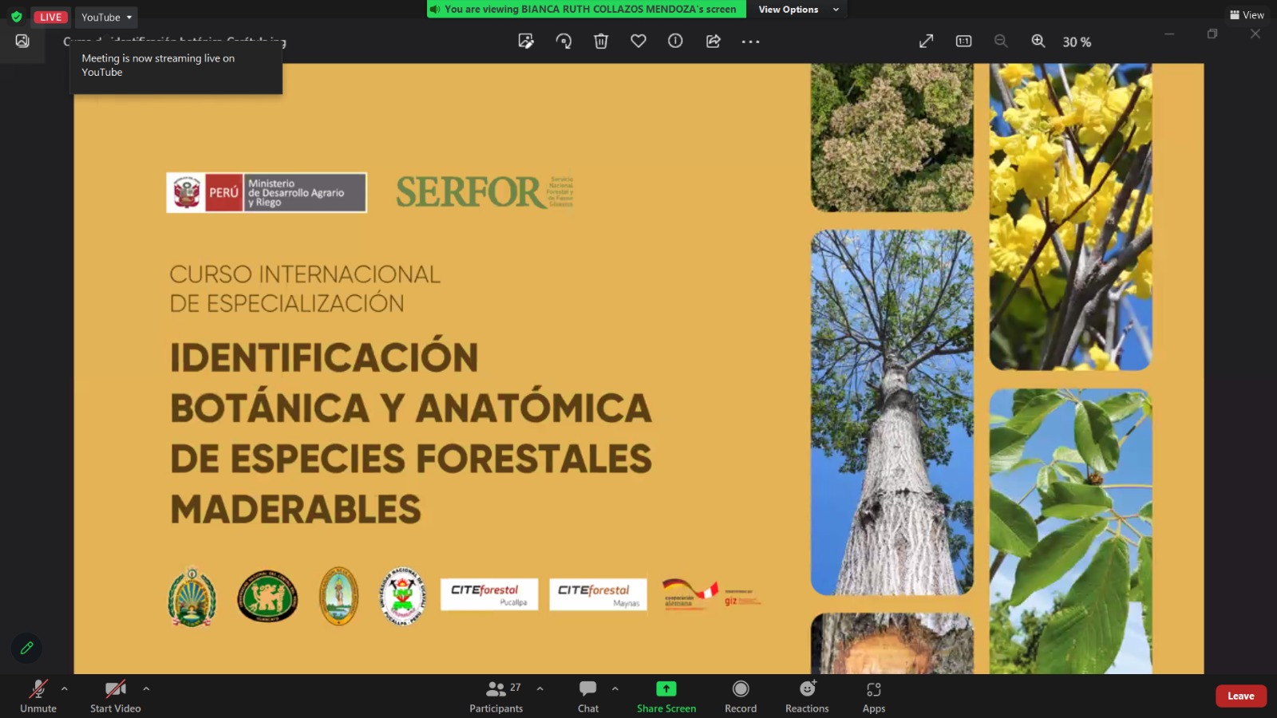Rotate the image with rotate icon

pos(563,41)
